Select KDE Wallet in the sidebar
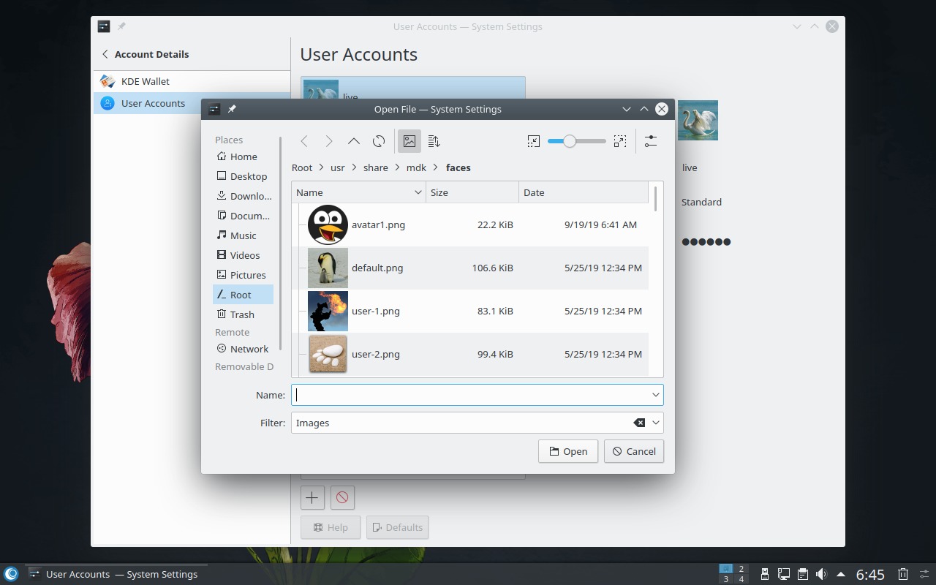936x585 pixels. tap(145, 81)
